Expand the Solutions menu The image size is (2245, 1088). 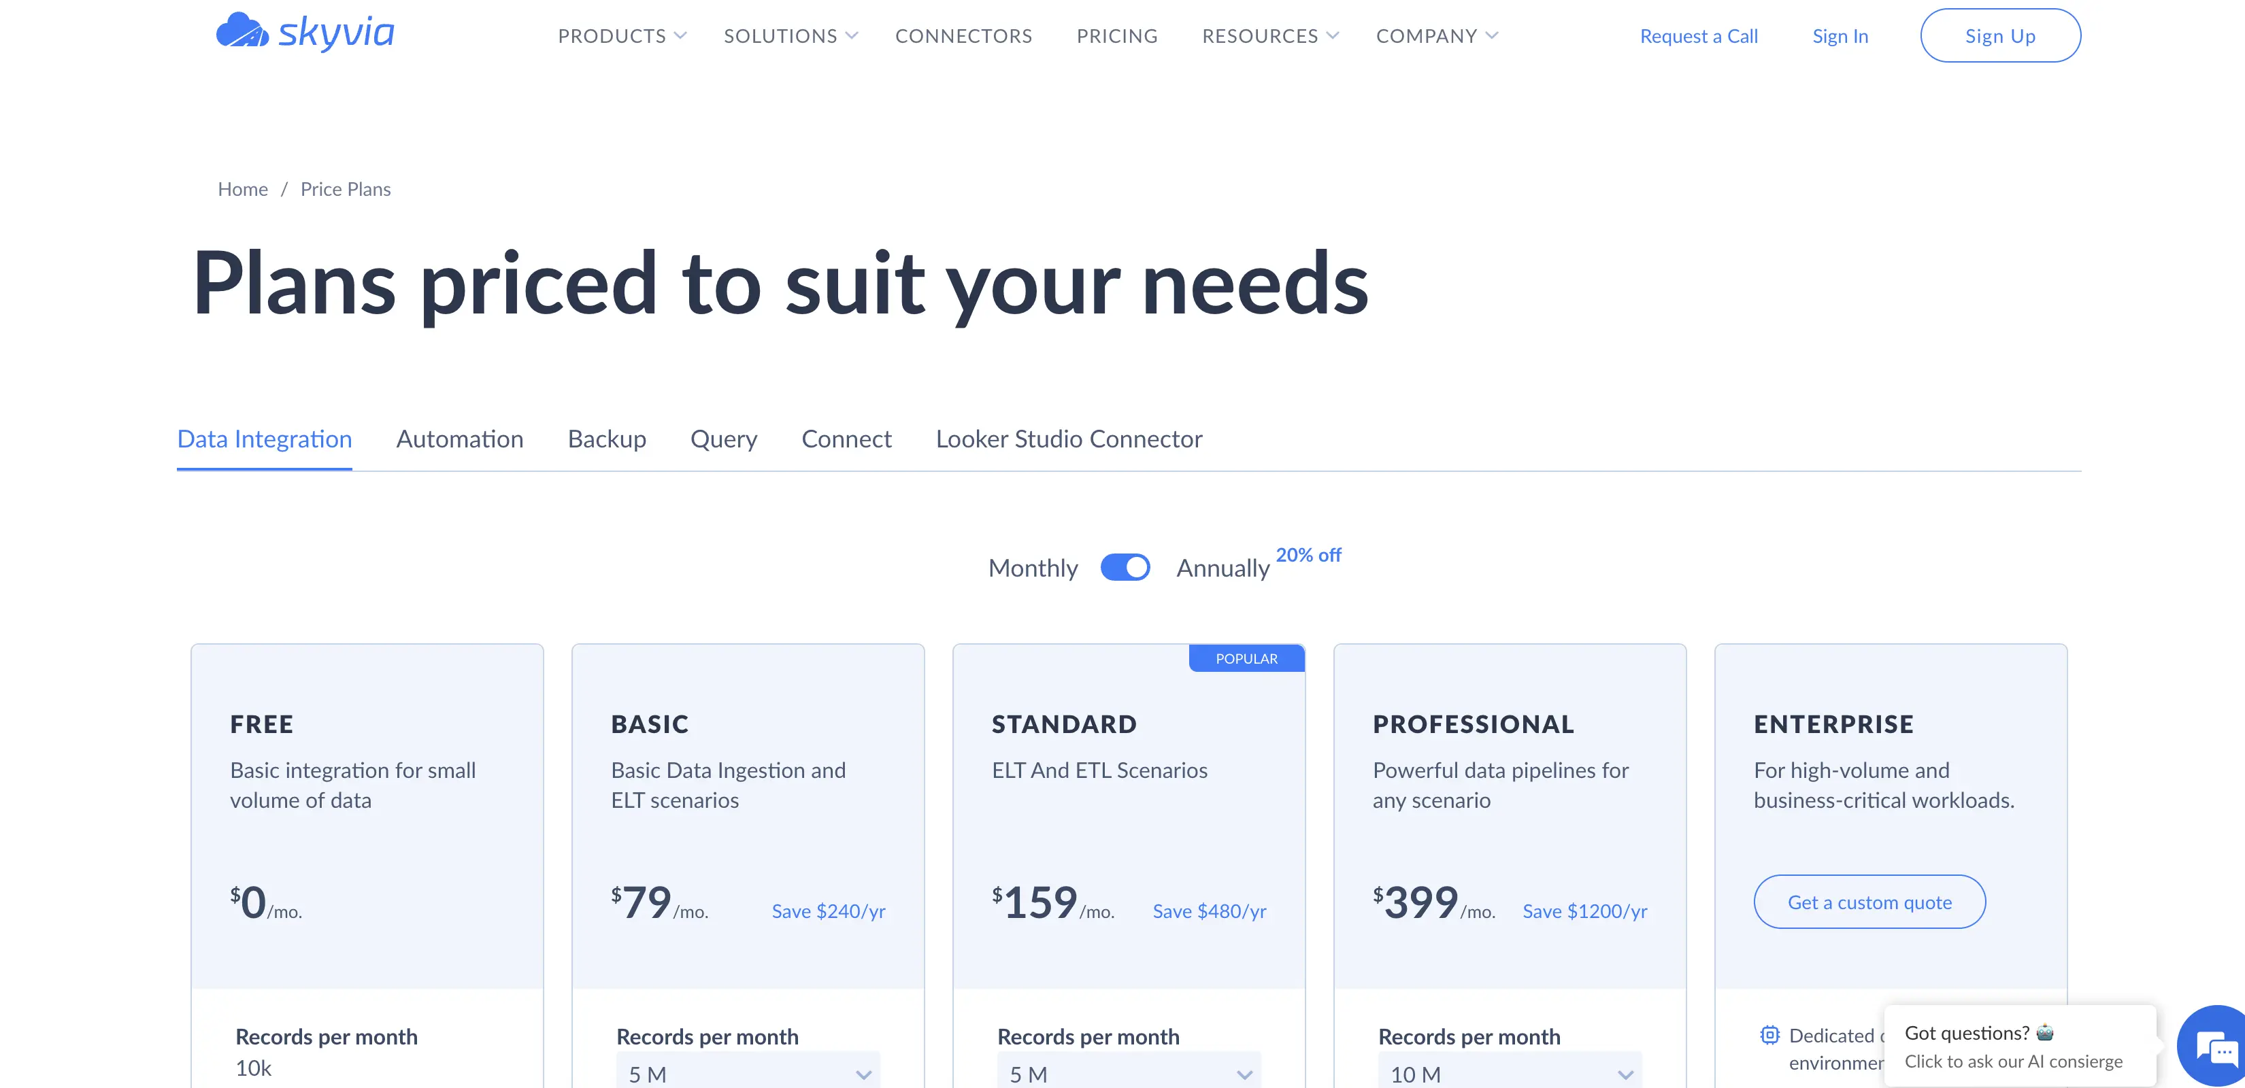pos(791,36)
